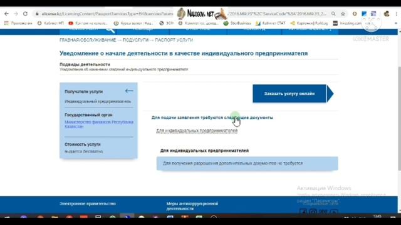
Task: Open the Комитет гос. доходов bookmark
Action: pos(199,23)
